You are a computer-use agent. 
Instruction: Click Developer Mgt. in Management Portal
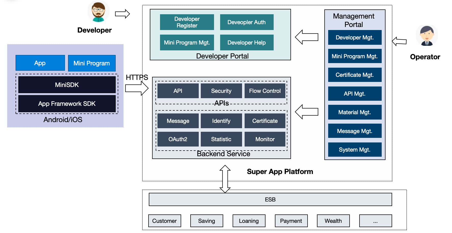tap(355, 37)
